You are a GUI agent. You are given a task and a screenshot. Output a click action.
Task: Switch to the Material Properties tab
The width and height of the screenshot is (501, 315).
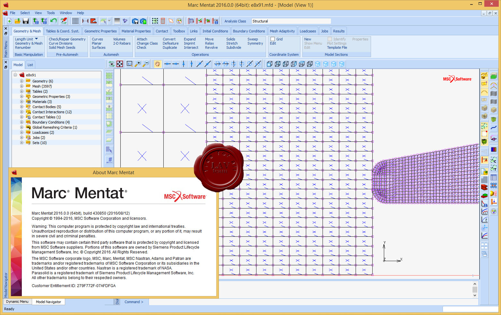point(136,31)
